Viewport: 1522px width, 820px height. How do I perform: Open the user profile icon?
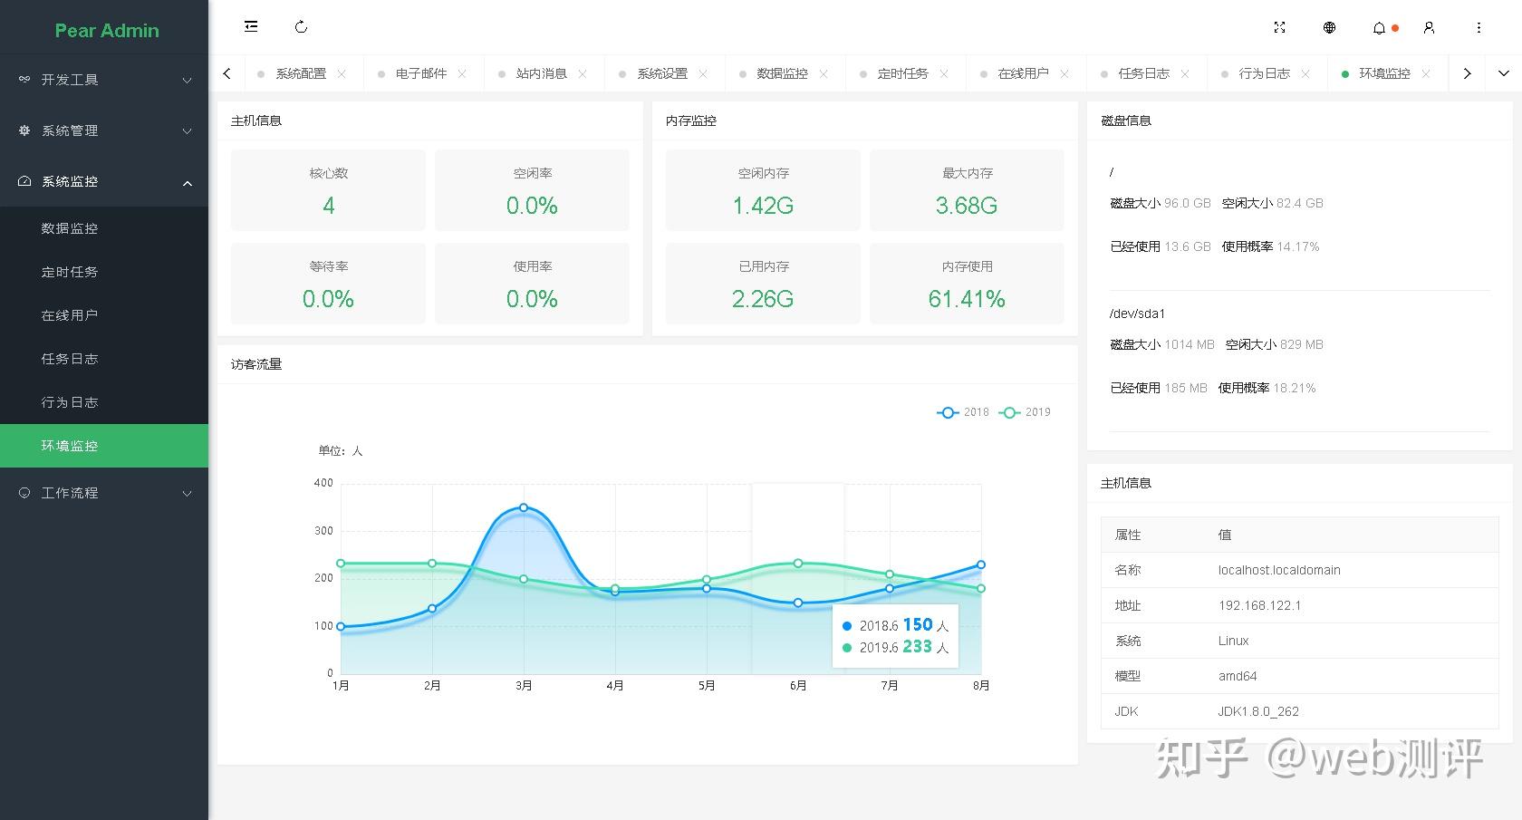tap(1429, 27)
